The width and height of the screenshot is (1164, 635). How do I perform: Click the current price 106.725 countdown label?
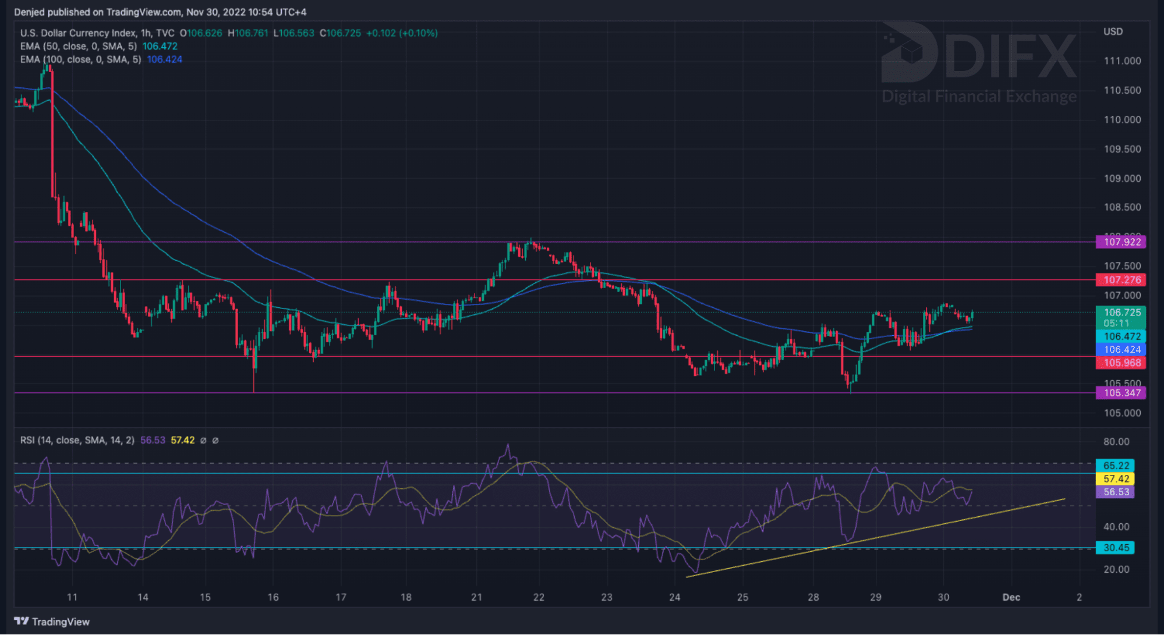point(1121,318)
